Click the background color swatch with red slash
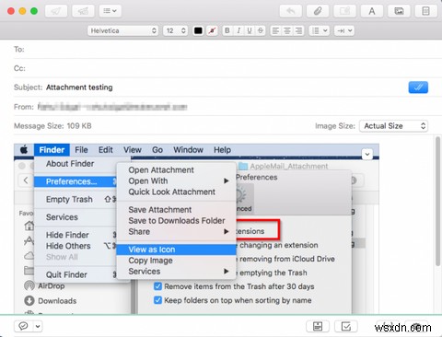Screen dimensions: 442x337 coord(212,30)
